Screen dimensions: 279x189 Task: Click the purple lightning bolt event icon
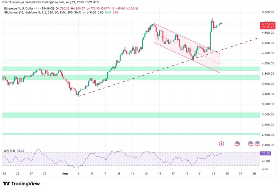221,143
